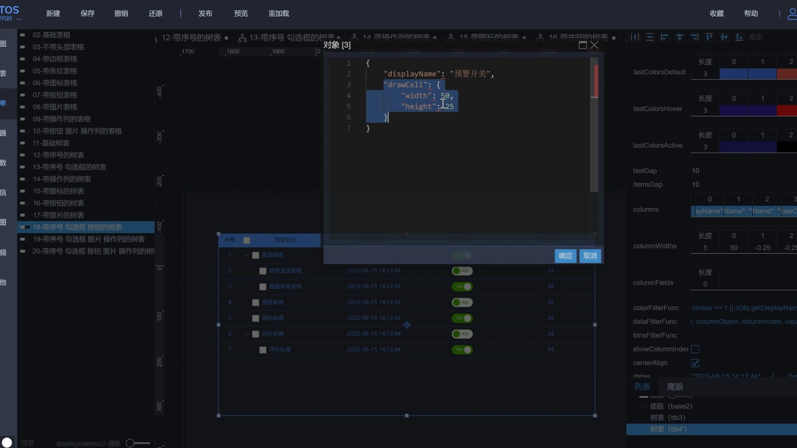Tick the checkbox for 评价标准
Image resolution: width=797 pixels, height=448 pixels.
(x=263, y=350)
